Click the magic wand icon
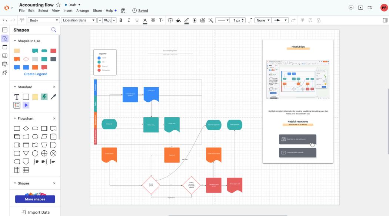 point(211,20)
